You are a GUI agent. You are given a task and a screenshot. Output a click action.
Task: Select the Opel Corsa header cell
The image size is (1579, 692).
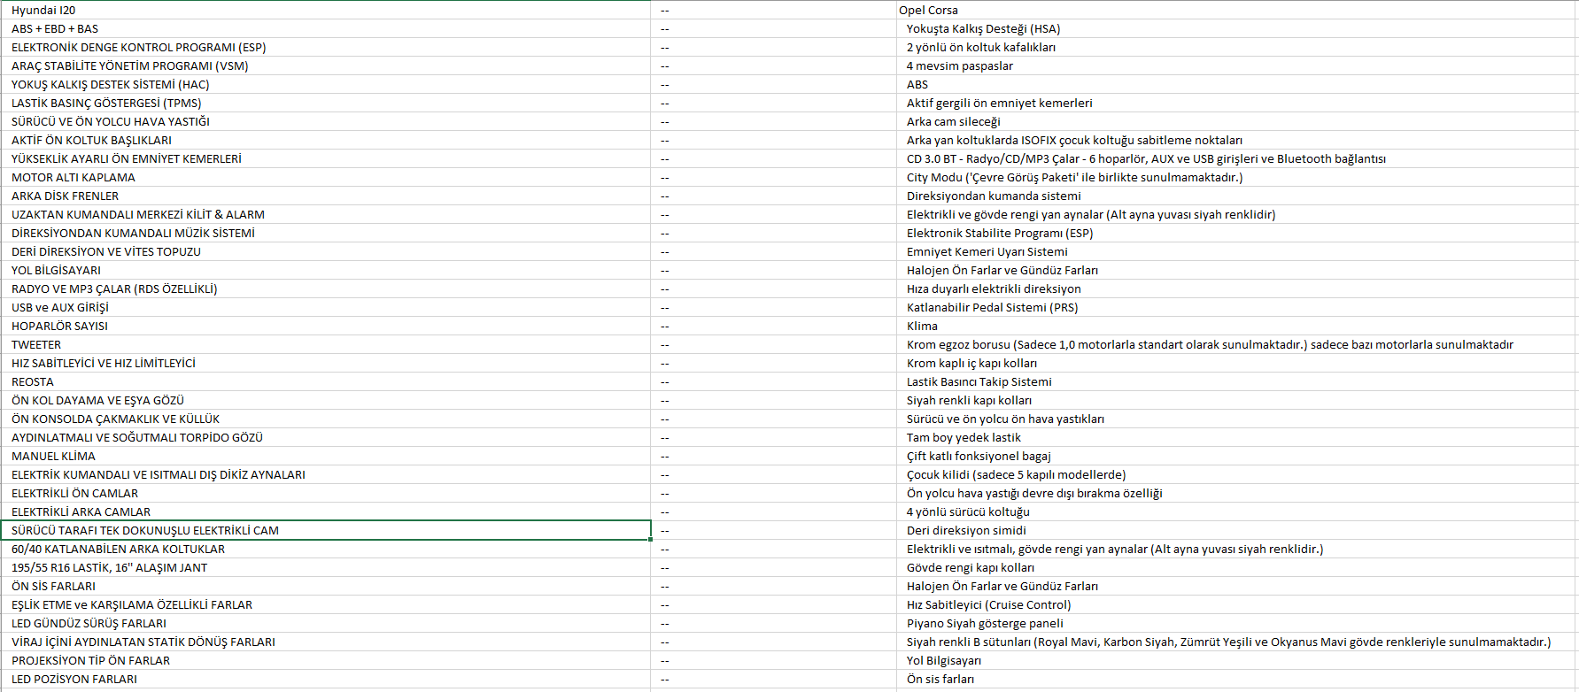[x=1236, y=10]
